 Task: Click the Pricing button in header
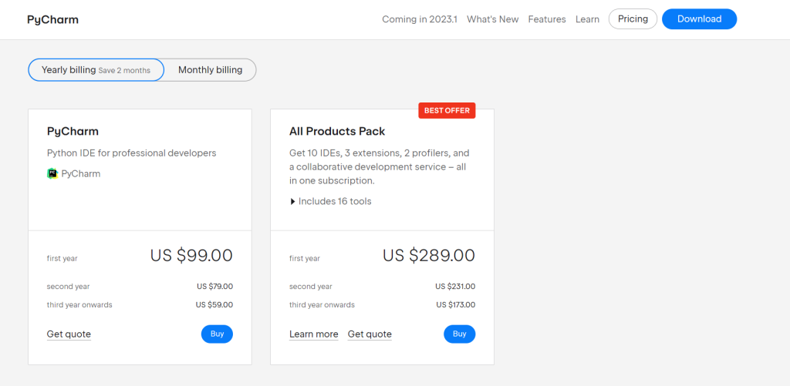633,19
